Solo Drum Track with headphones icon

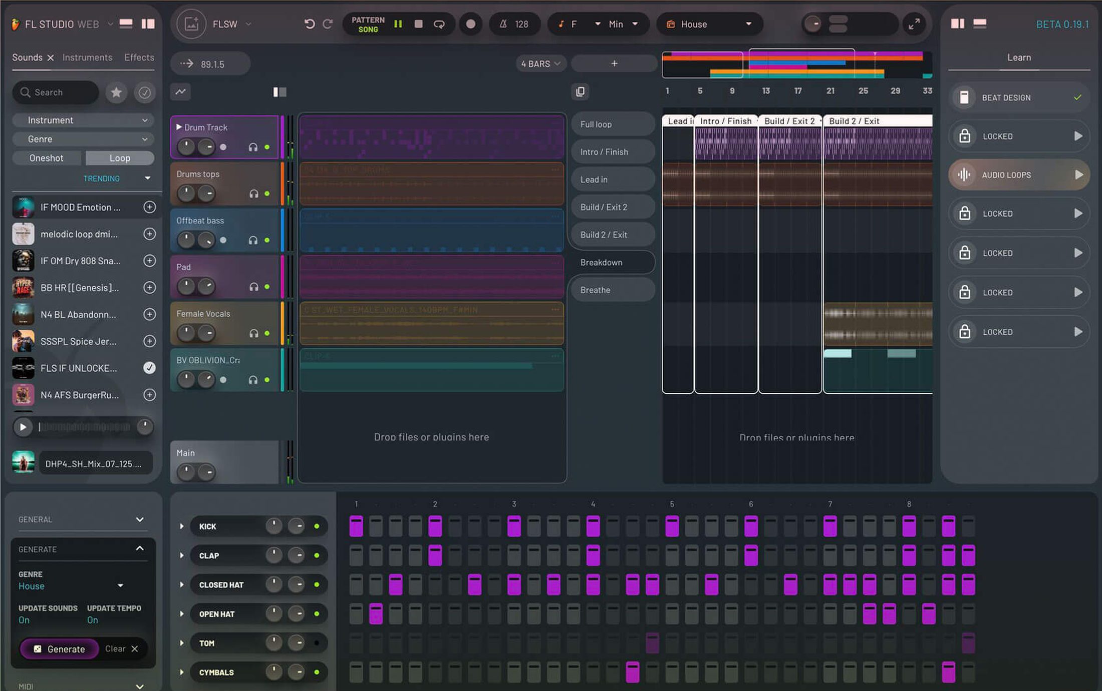253,147
